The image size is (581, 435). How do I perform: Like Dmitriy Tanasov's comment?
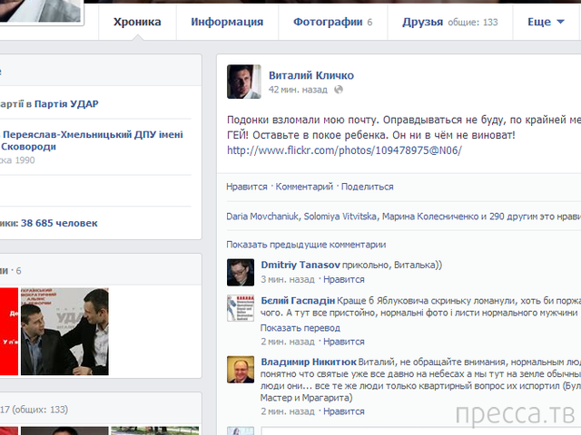(344, 280)
